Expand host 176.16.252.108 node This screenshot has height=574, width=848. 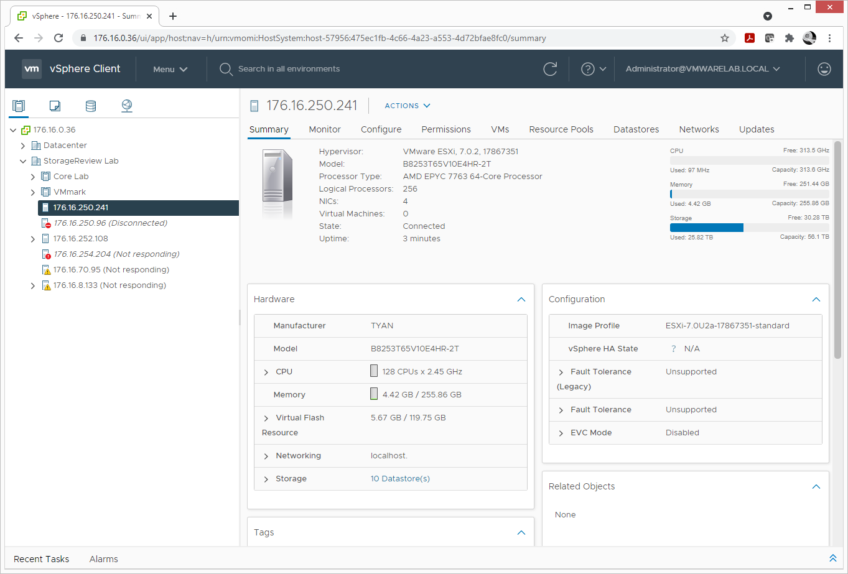coord(33,239)
